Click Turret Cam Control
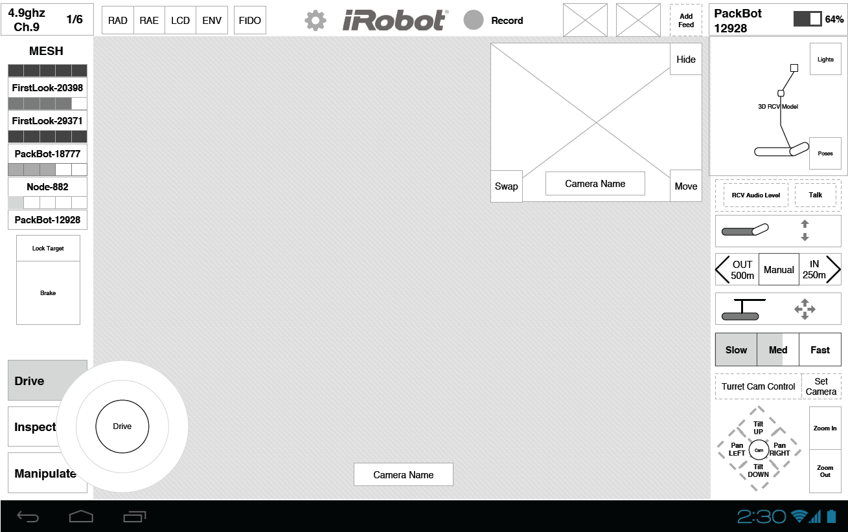Screen dimensions: 848x532 759,386
